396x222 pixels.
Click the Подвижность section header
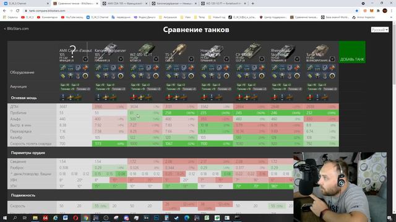23,195
